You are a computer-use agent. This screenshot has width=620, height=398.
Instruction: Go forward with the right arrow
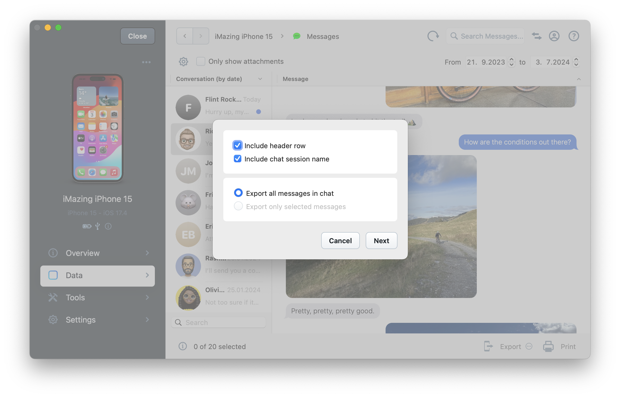click(x=201, y=36)
